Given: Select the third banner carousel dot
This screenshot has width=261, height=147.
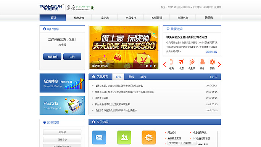Looking at the screenshot, I should 155,66.
